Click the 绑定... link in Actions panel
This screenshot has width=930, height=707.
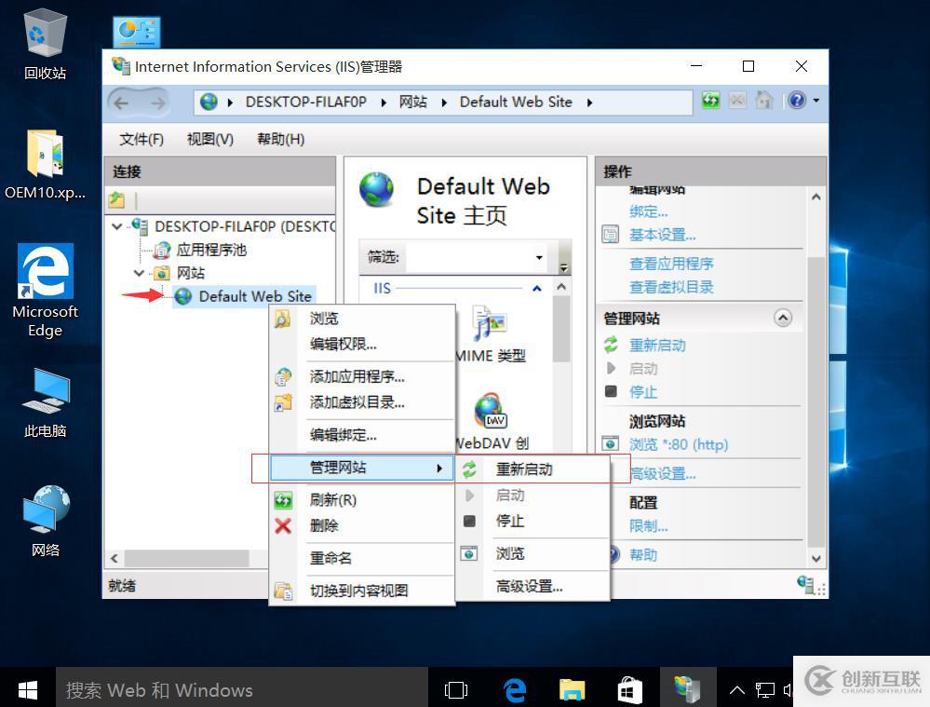648,212
